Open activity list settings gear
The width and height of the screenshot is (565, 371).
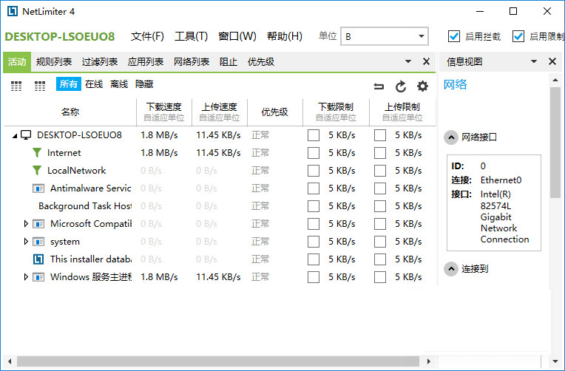point(422,86)
